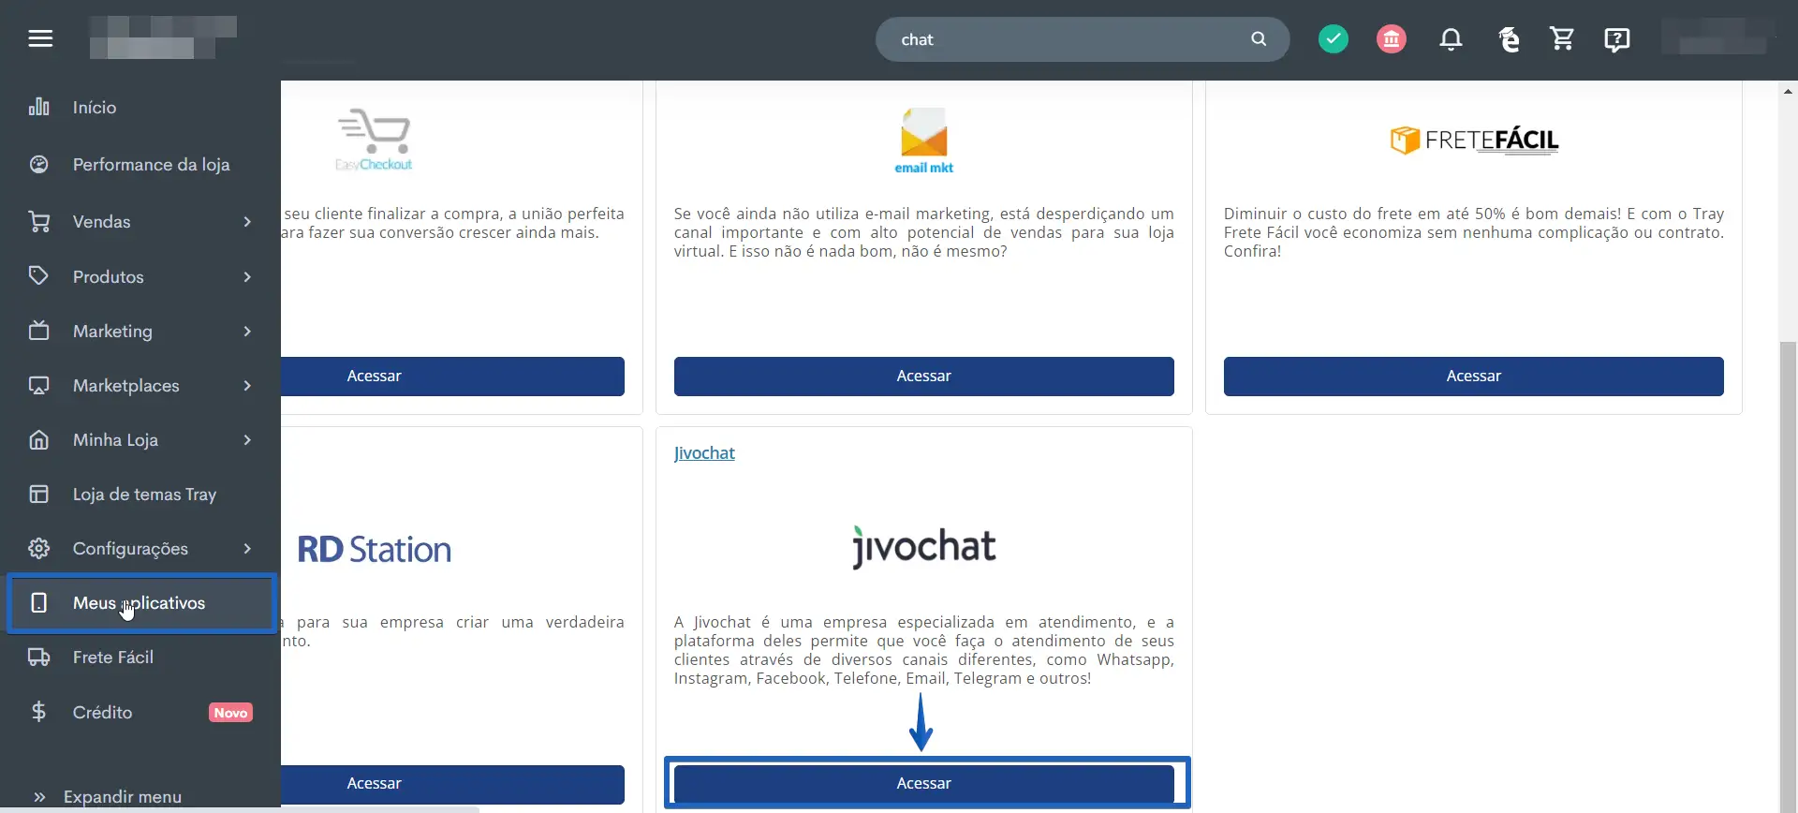Image resolution: width=1798 pixels, height=813 pixels.
Task: Click the green checkmark status icon
Action: (x=1334, y=39)
